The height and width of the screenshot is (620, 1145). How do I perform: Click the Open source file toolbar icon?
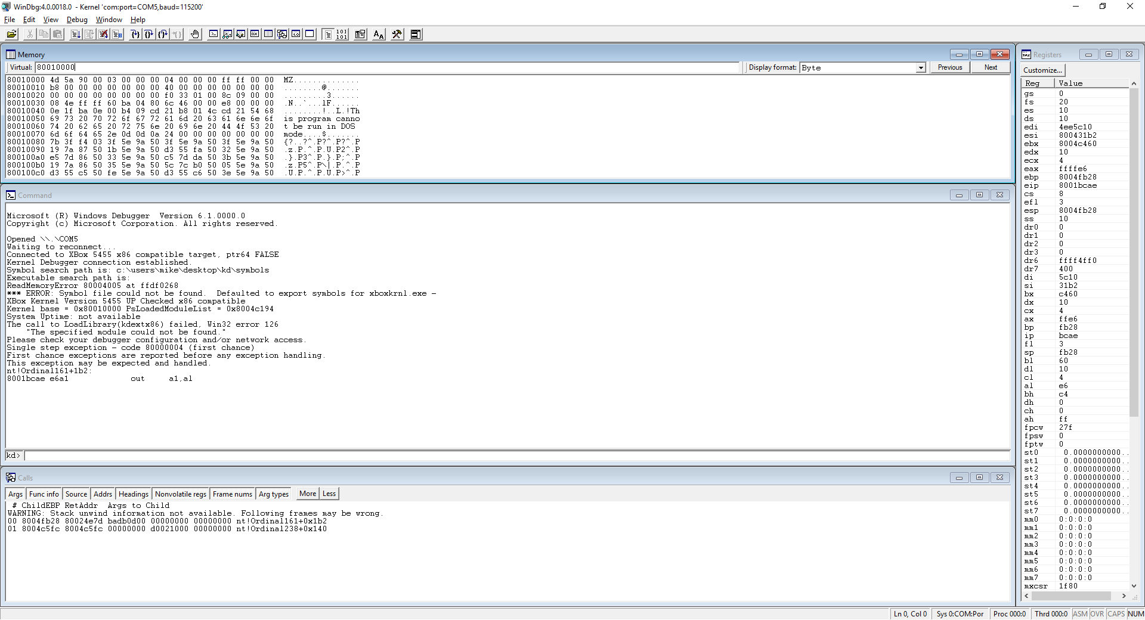[11, 34]
